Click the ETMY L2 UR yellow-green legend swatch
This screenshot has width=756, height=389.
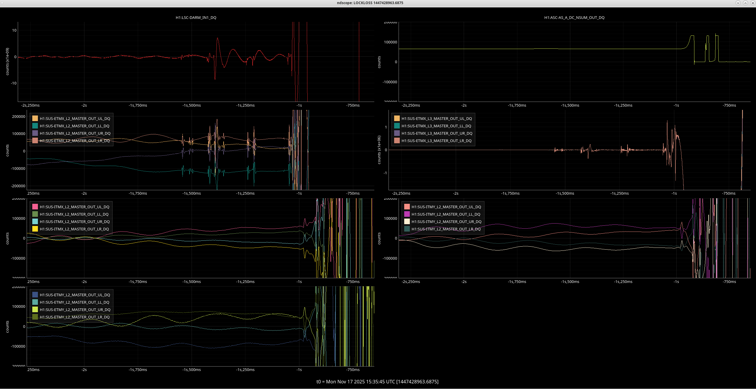35,310
